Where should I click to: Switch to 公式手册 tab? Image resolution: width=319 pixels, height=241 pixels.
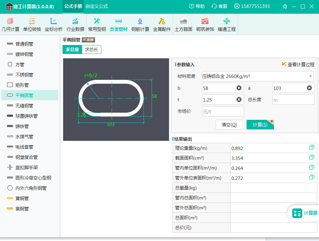[73, 6]
